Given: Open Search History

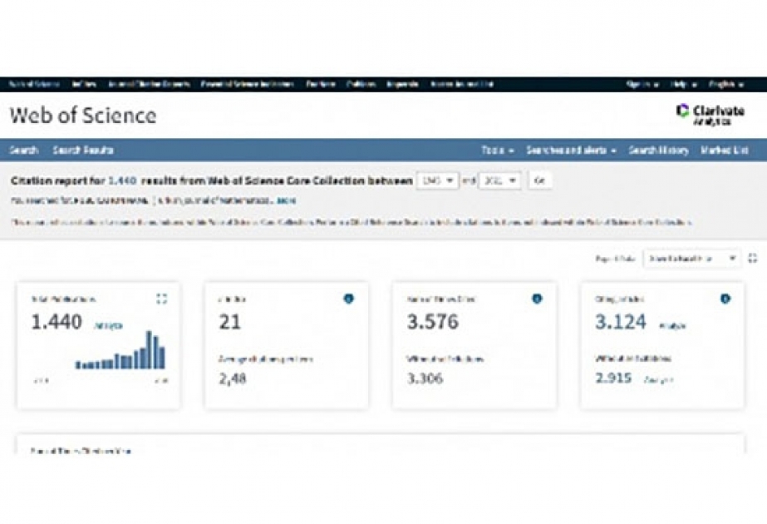Looking at the screenshot, I should (x=658, y=151).
